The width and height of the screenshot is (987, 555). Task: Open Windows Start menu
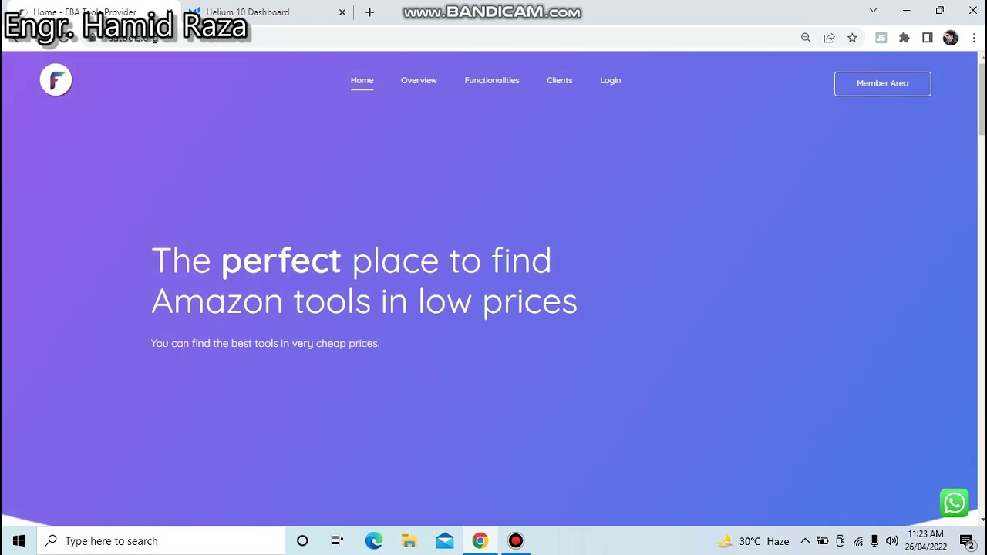[19, 541]
